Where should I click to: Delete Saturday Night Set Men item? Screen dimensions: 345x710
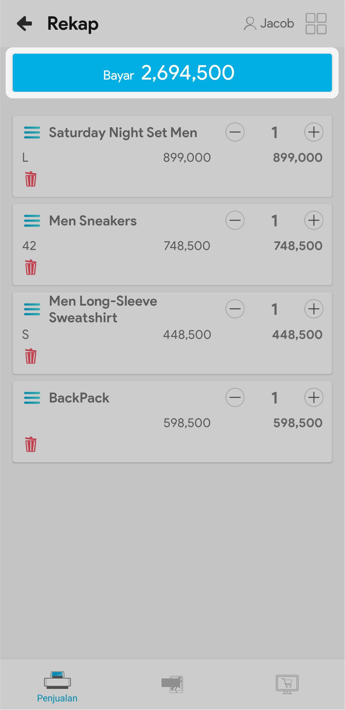[31, 179]
